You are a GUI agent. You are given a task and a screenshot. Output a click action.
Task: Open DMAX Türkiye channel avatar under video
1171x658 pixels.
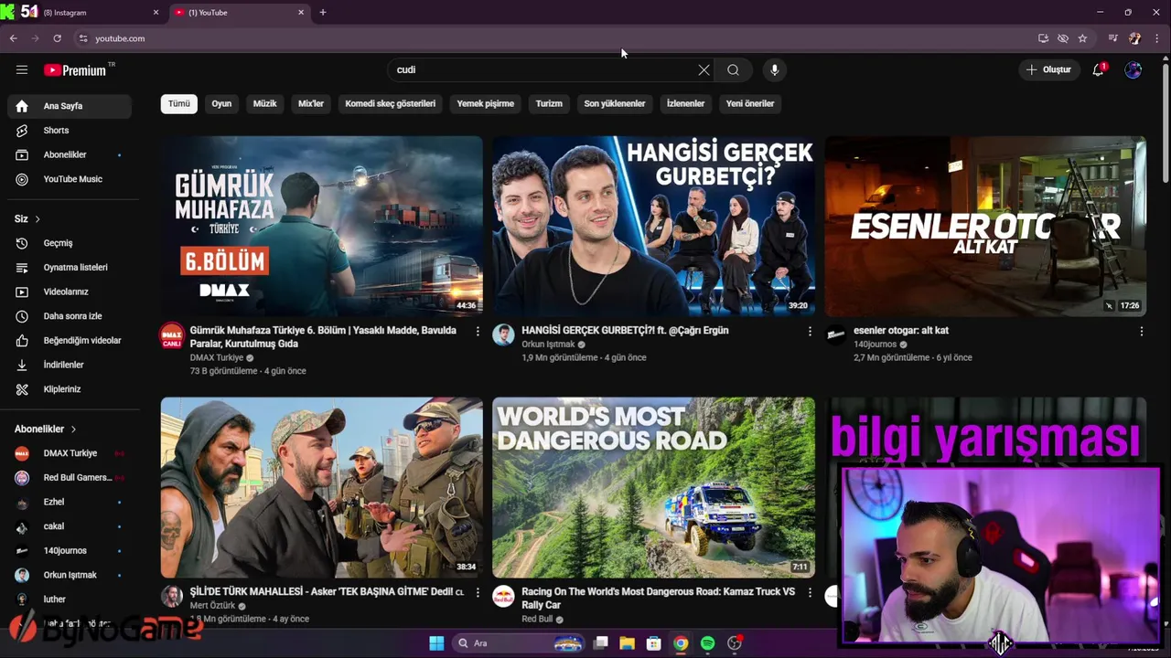(172, 335)
